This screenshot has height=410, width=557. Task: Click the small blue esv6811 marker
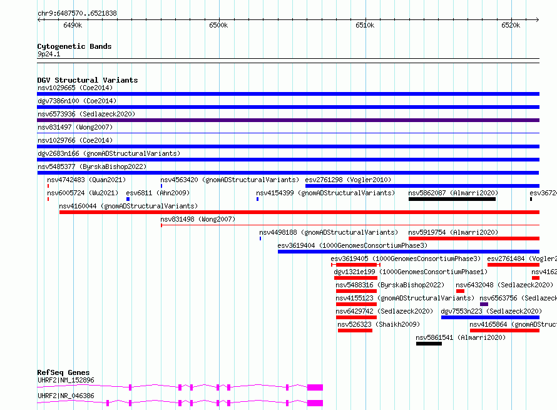click(128, 199)
